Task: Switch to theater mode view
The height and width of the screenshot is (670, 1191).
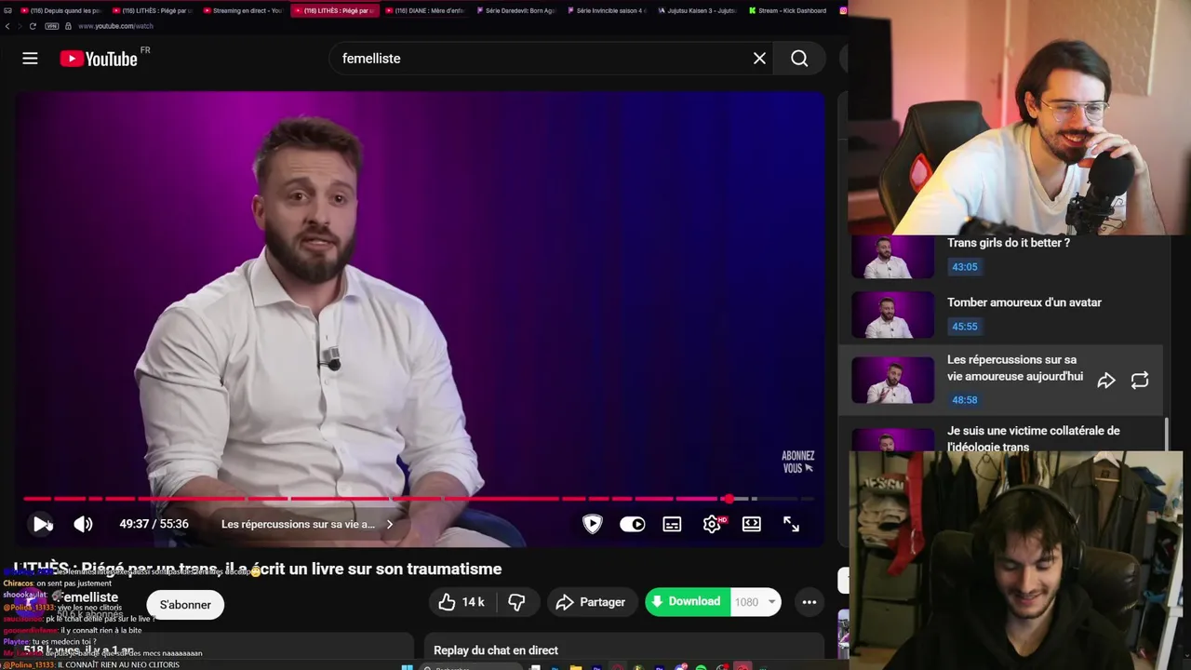Action: point(752,524)
